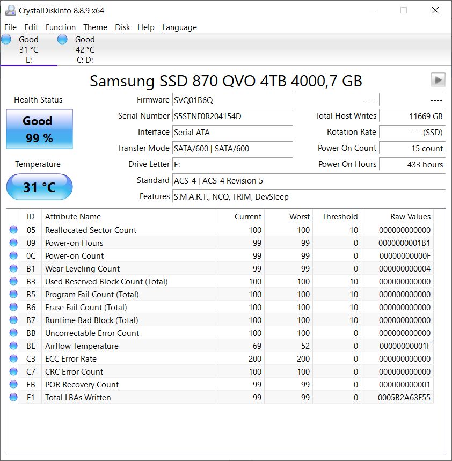Screen dimensions: 452x461
Task: Click the Drive Letter field
Action: 232,164
